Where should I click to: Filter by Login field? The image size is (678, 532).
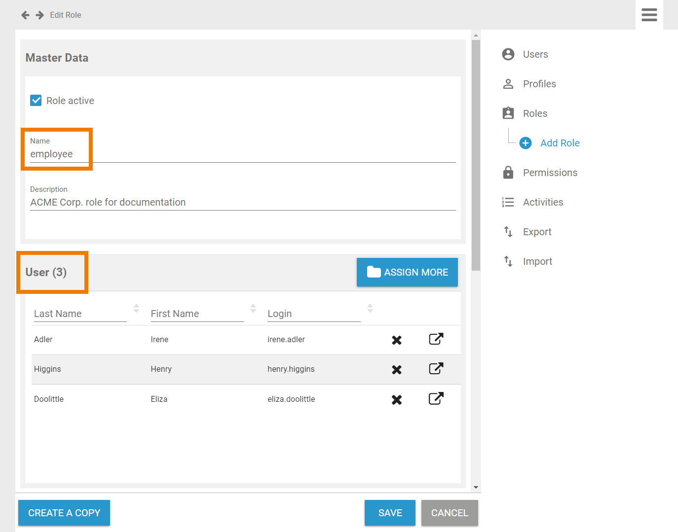[x=314, y=314]
